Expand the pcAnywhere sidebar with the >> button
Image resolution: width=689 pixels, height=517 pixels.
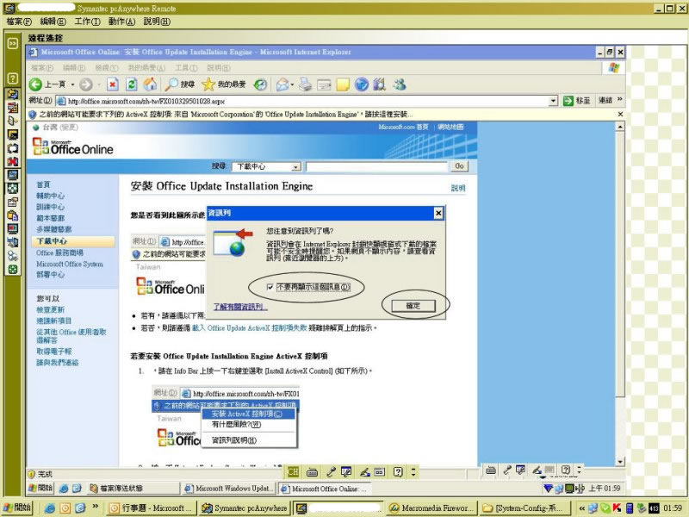(13, 43)
